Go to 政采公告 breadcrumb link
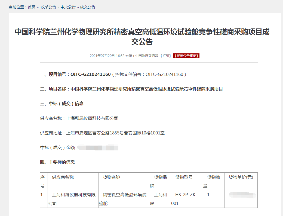Screen dimensions: 283x216 point(48,7)
